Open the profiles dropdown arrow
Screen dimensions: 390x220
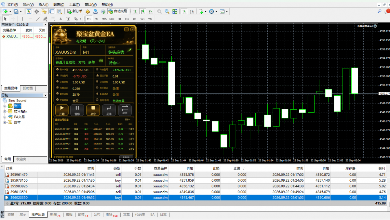[x=21, y=11]
